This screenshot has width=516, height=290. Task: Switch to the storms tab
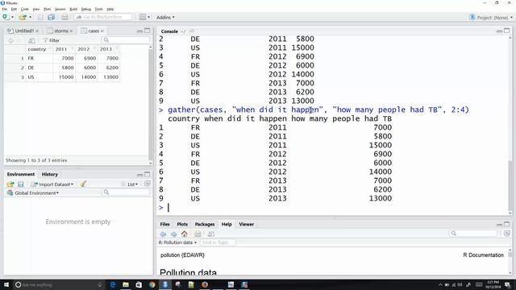(x=61, y=31)
